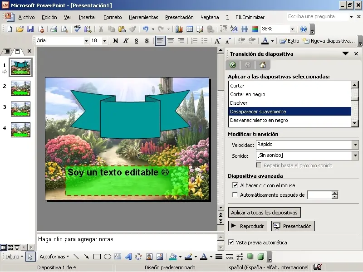Disable 'Al hacer clic con el mouse'
The width and height of the screenshot is (363, 272).
pyautogui.click(x=235, y=185)
